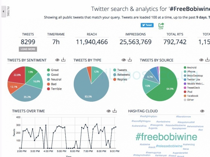Image resolution: width=210 pixels, height=157 pixels.
Task: Click the #freebobiwine hashtag in cloud
Action: 166,137
